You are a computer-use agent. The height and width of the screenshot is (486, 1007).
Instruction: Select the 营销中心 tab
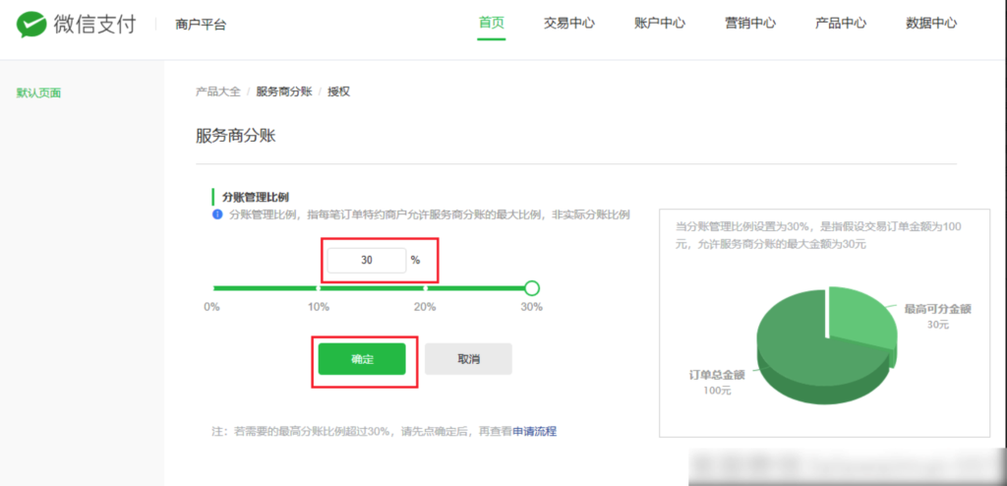(x=749, y=24)
